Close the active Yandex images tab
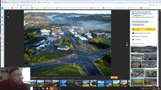Screen dimensions: 161x90 pyautogui.click(x=53, y=2)
